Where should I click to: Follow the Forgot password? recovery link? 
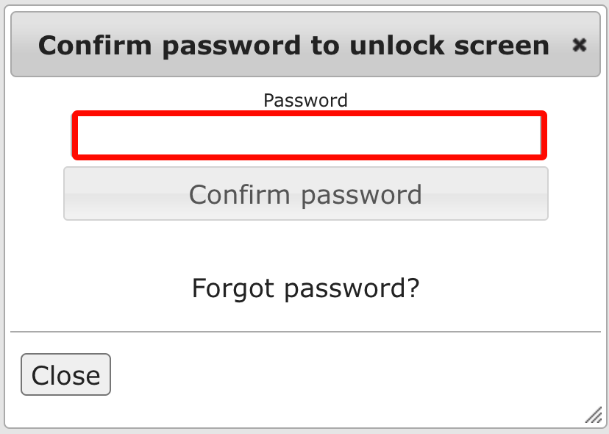tap(305, 288)
